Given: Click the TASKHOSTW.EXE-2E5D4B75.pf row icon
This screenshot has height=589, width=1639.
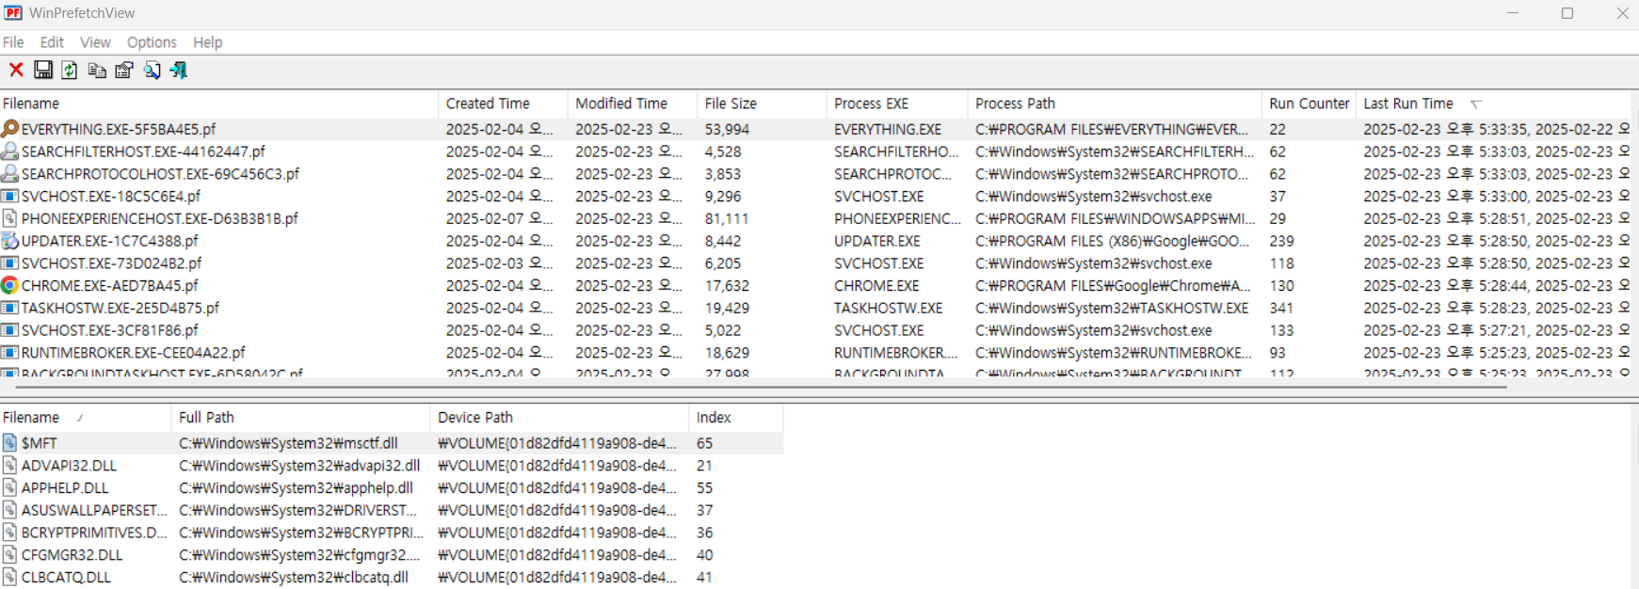Looking at the screenshot, I should pos(9,308).
